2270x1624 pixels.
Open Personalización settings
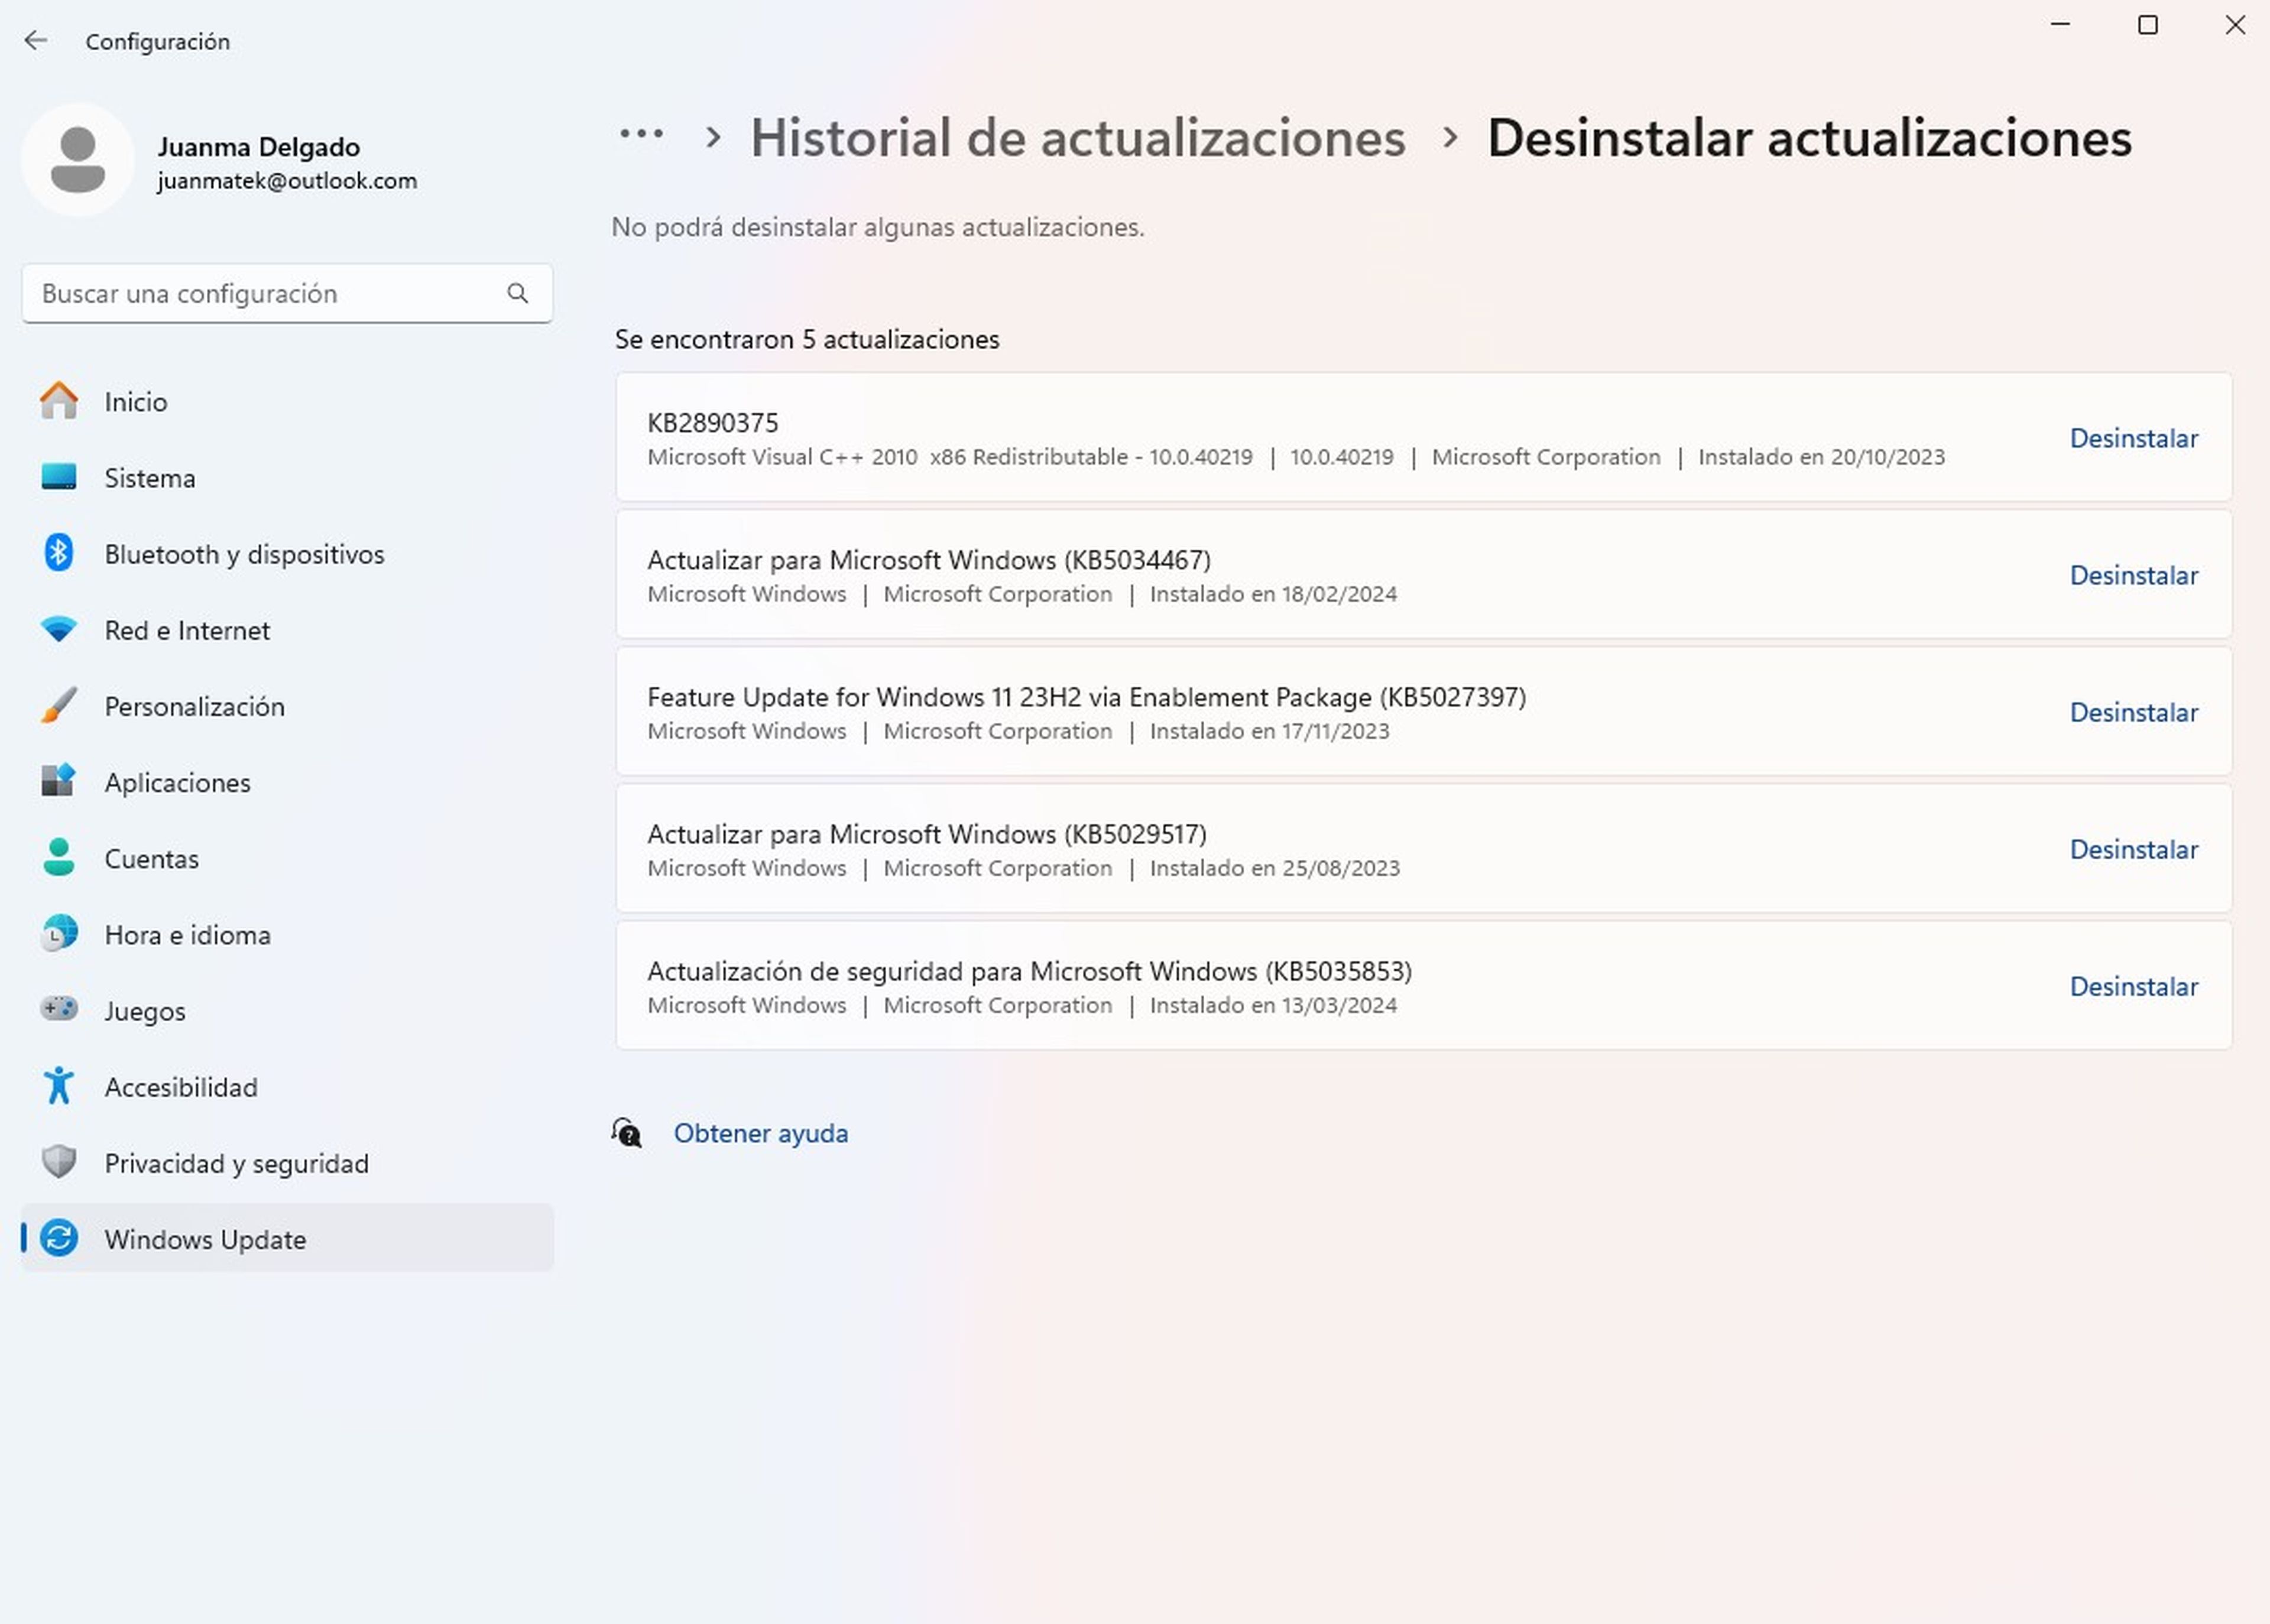pos(287,706)
